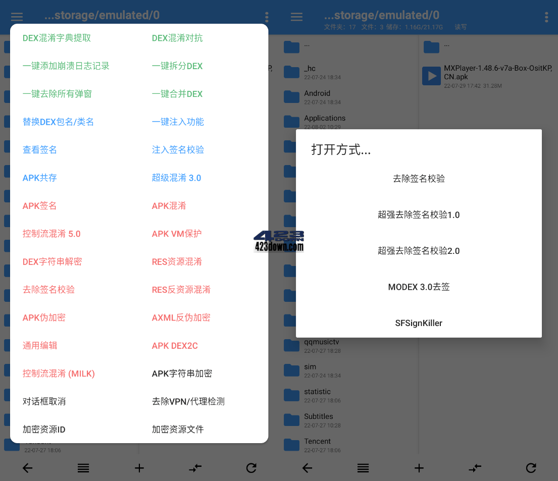Click the 读写 storage permission indicator
The image size is (558, 481).
point(461,27)
